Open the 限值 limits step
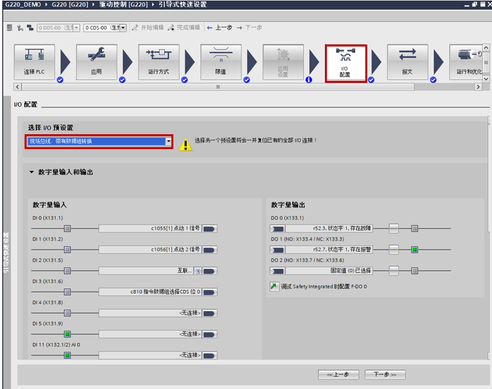Image resolution: width=492 pixels, height=389 pixels. 220,62
